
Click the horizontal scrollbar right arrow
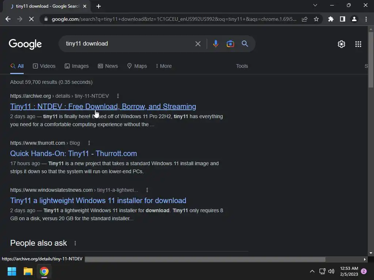[x=365, y=259]
